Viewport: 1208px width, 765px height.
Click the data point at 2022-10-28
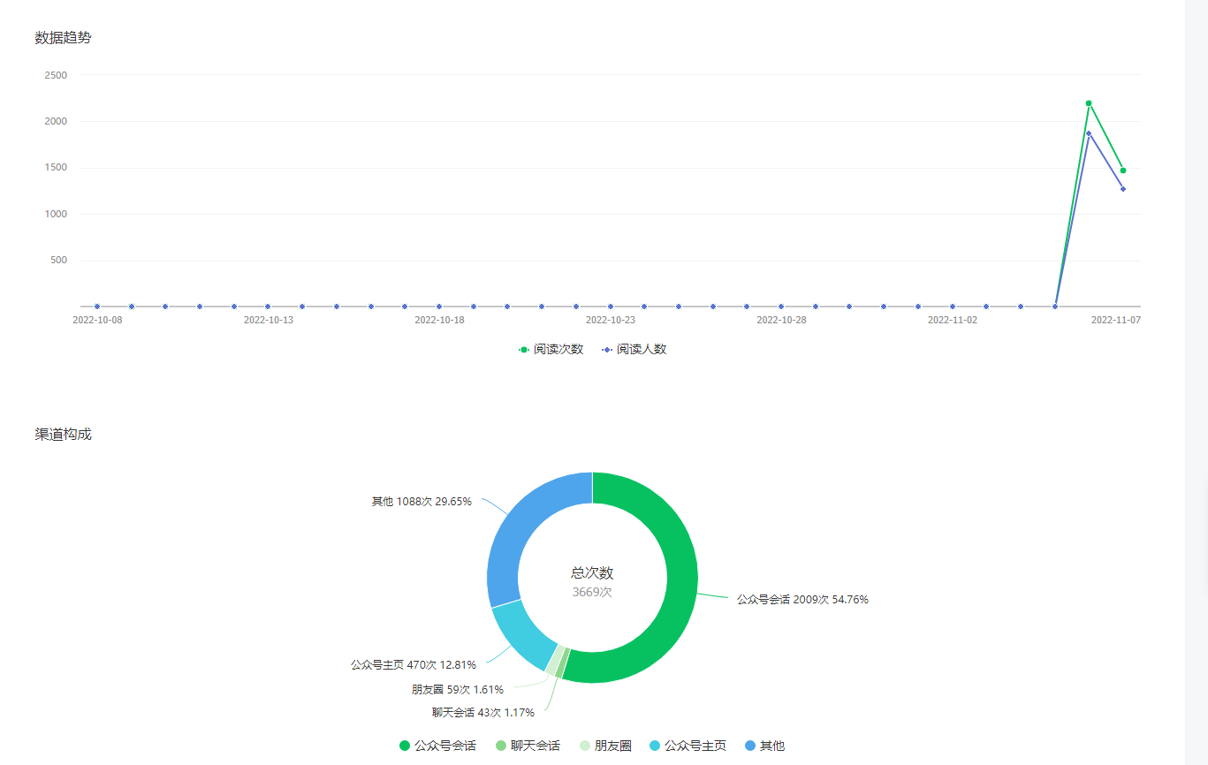coord(781,307)
